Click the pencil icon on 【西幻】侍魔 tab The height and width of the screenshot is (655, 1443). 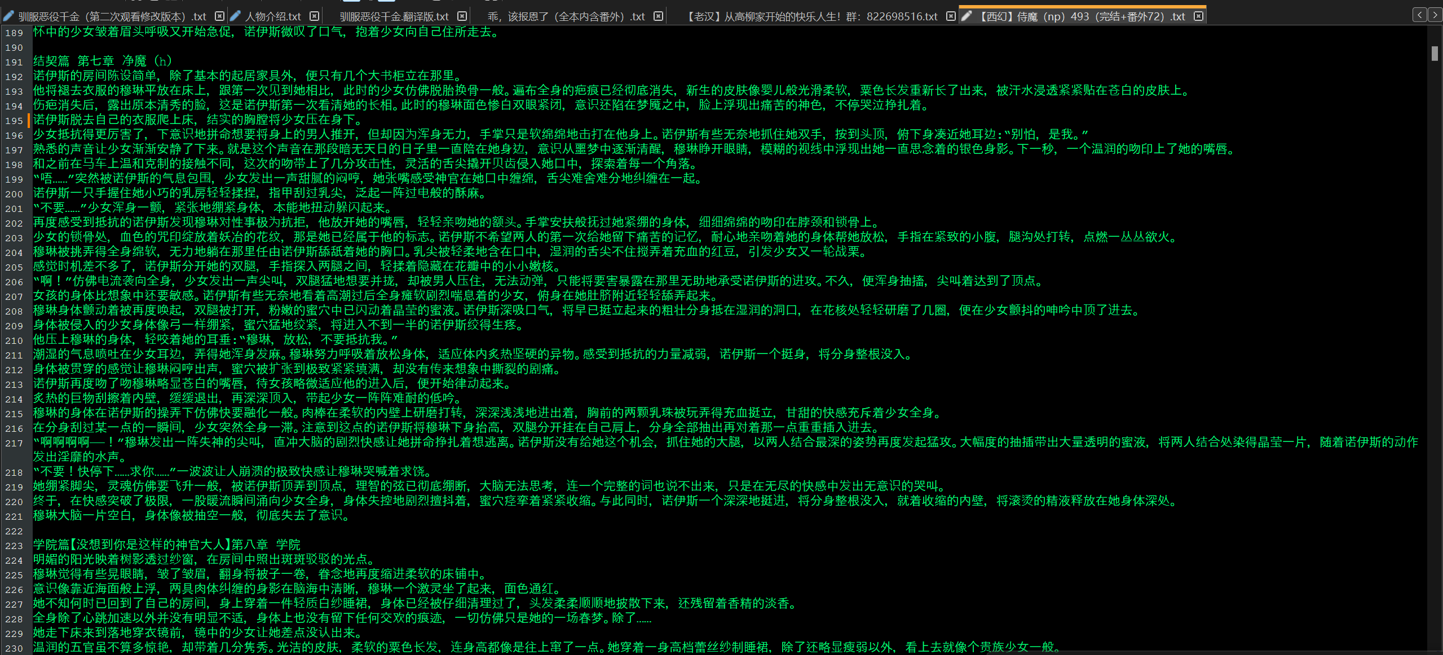967,16
